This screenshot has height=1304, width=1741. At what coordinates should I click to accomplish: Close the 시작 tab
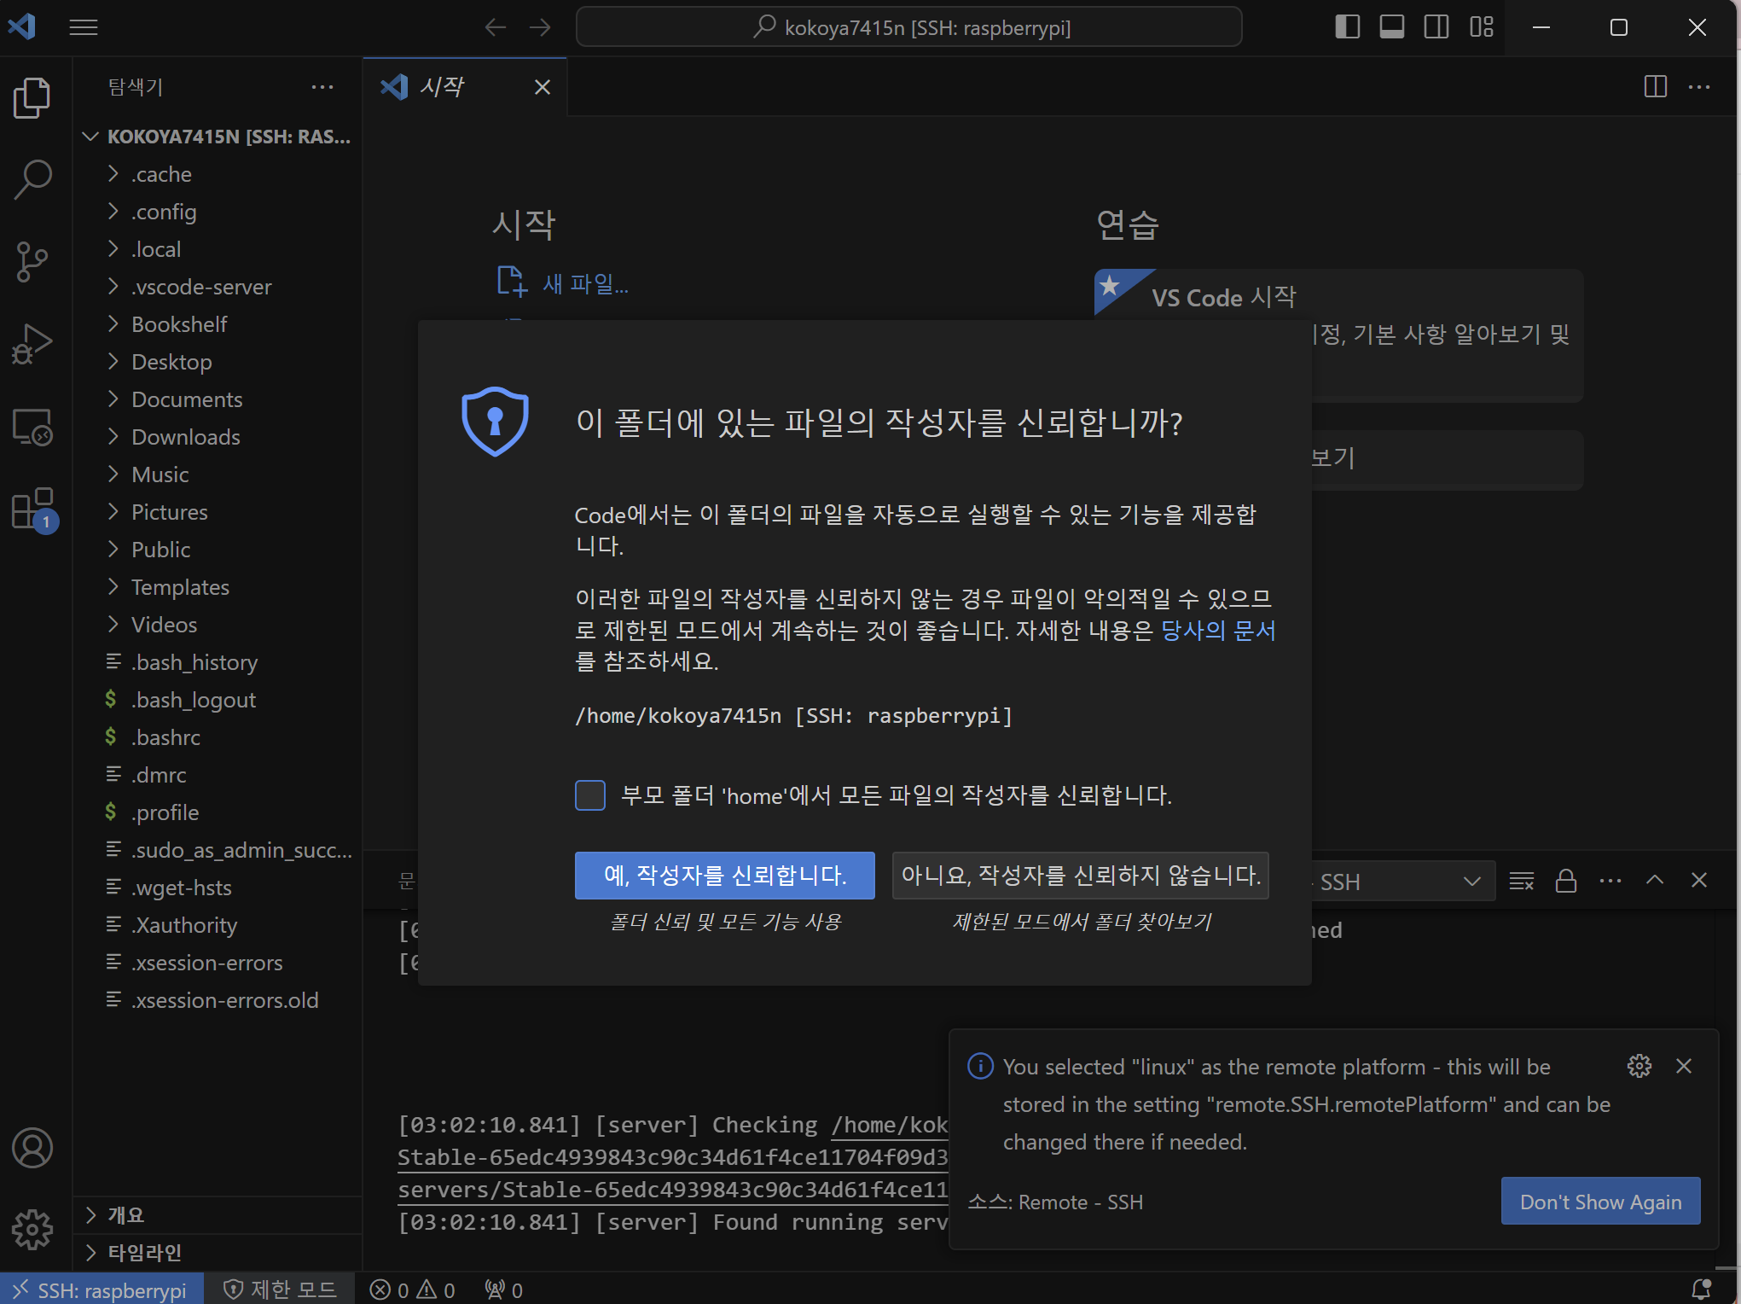(x=543, y=87)
